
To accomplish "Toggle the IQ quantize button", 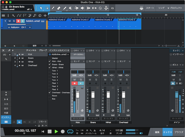I will [x=112, y=8].
